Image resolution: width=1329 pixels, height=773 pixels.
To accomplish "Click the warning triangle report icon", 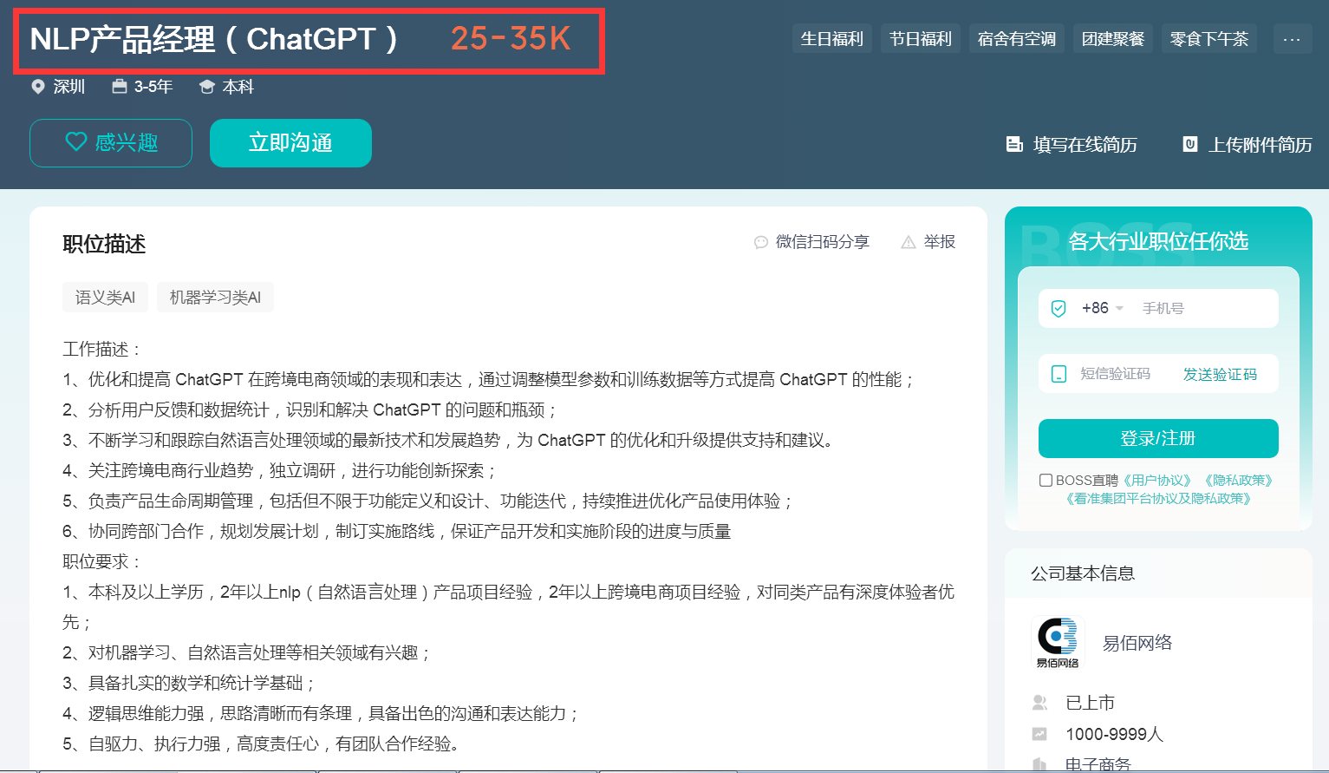I will click(909, 242).
